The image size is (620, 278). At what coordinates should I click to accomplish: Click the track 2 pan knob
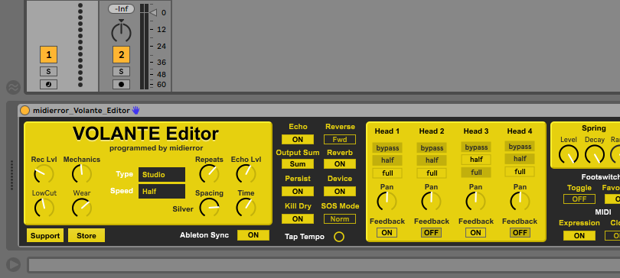click(121, 31)
